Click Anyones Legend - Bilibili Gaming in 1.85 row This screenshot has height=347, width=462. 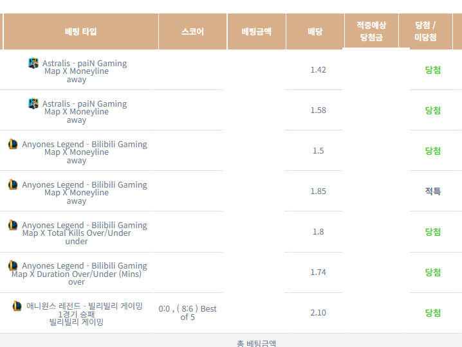tap(84, 185)
